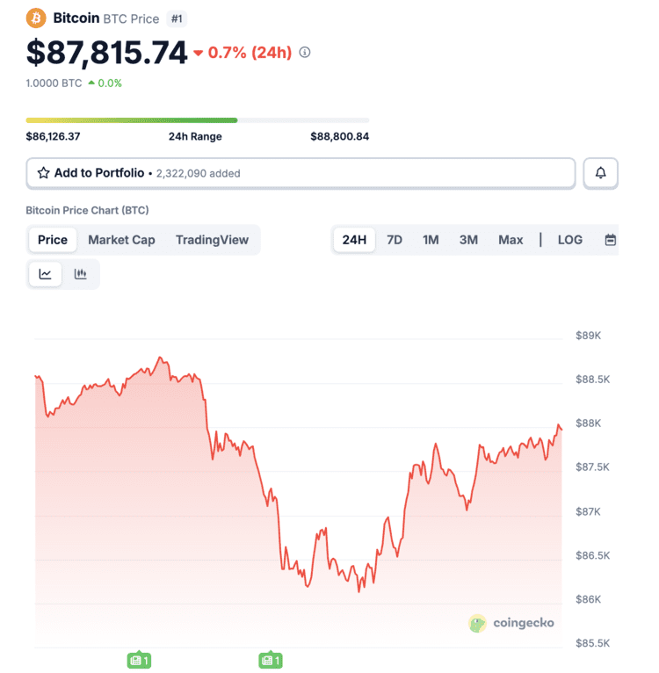659x673 pixels.
Task: Switch to the Market Cap tab
Action: [121, 240]
